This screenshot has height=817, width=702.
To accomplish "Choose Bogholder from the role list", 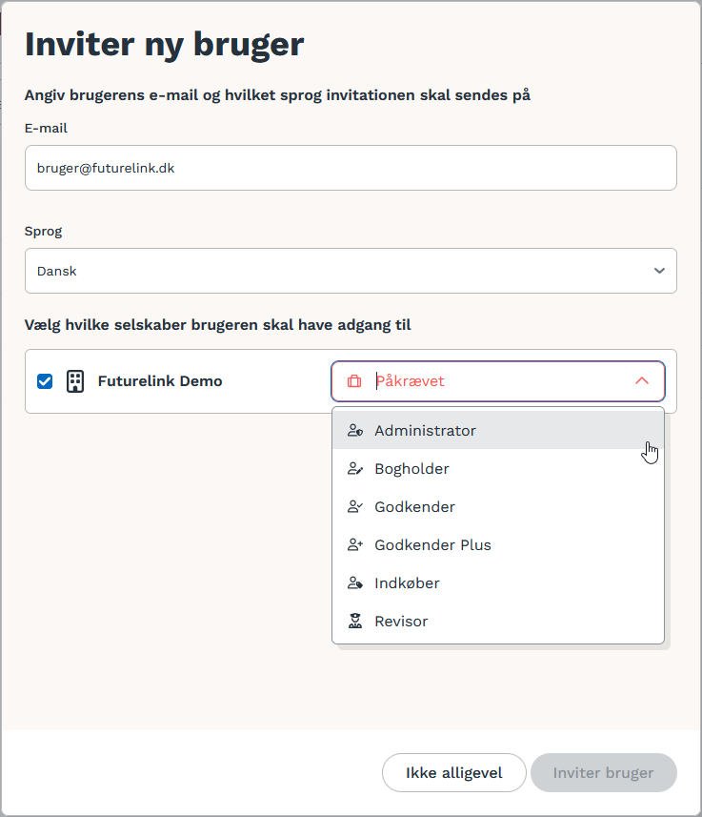I will tap(498, 468).
